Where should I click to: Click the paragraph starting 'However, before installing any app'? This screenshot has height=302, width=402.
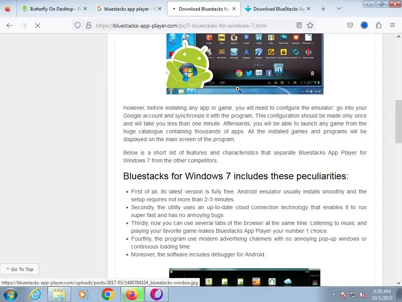(245, 123)
